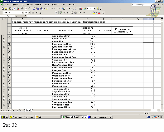
Task: Activate the Format Painter brush
Action: [47, 9]
